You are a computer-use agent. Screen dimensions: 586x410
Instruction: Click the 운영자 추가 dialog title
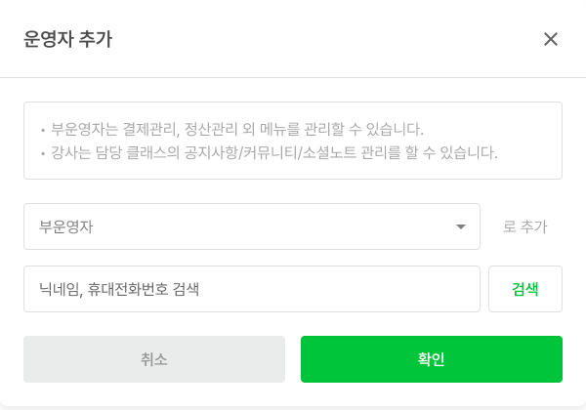[x=67, y=39]
